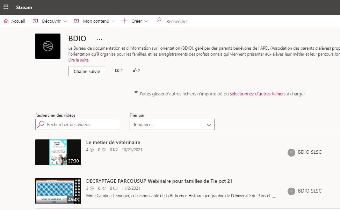
Task: Click the upload arrow icon
Action: (136, 94)
